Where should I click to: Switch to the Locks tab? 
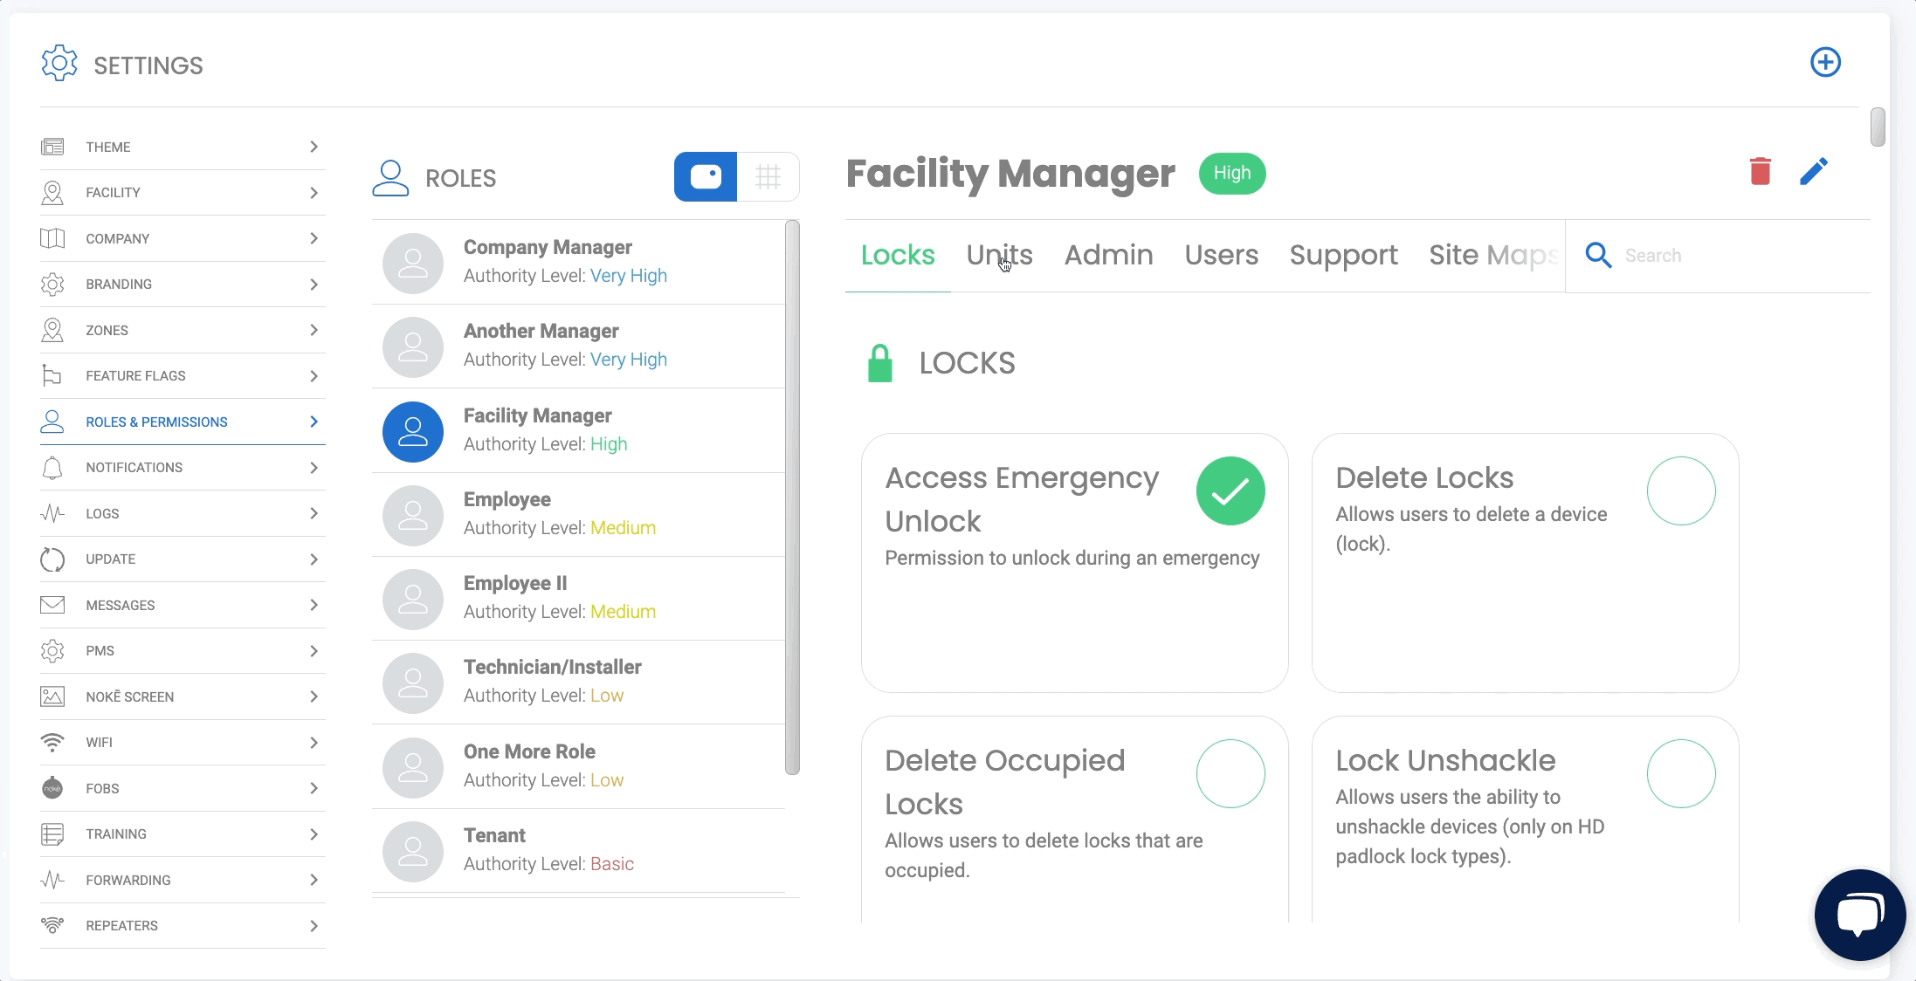[x=898, y=255]
